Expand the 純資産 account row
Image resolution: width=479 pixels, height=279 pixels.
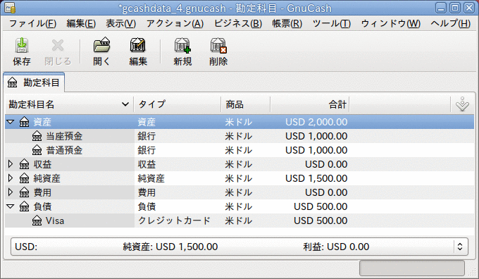click(x=11, y=178)
